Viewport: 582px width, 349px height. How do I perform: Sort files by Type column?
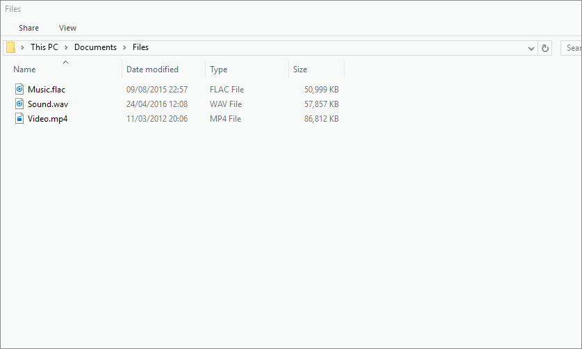219,70
